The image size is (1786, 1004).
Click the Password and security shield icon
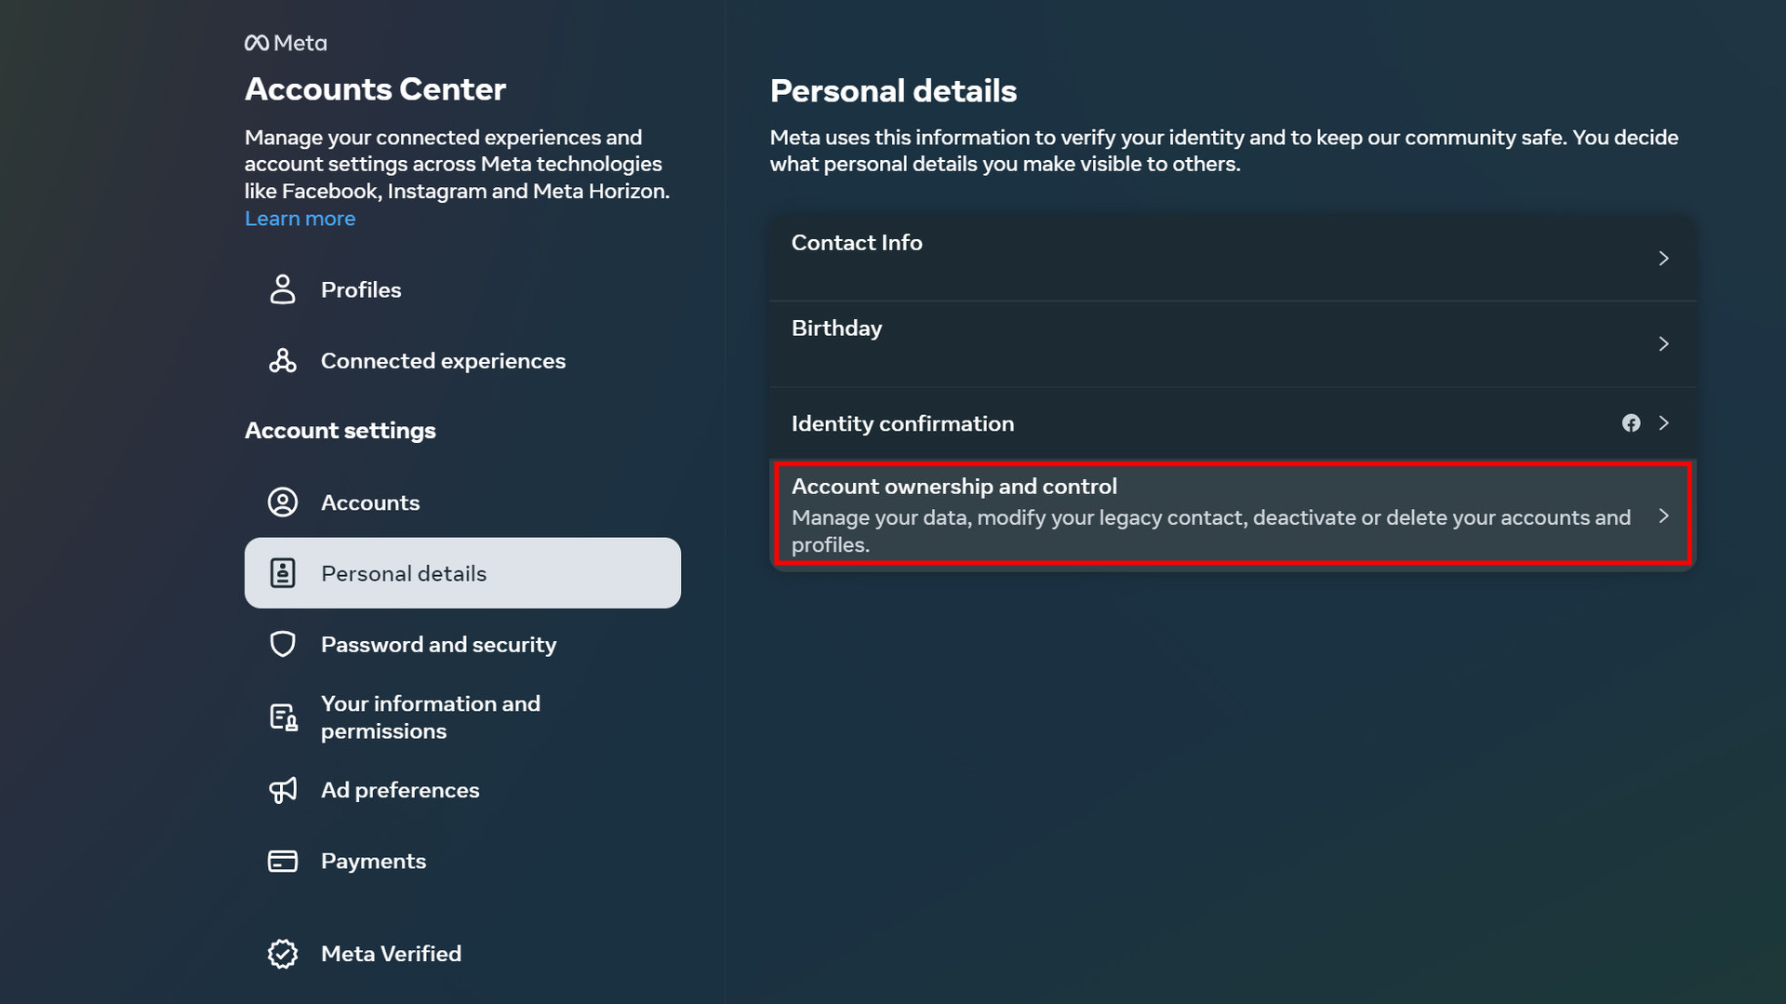click(283, 644)
